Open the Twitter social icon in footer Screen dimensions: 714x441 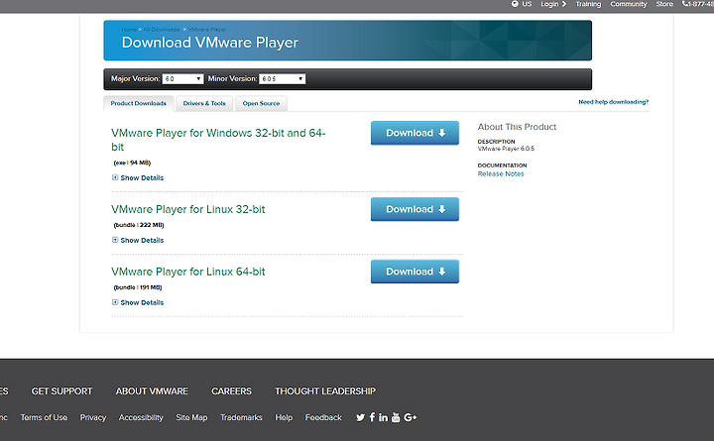coord(360,417)
